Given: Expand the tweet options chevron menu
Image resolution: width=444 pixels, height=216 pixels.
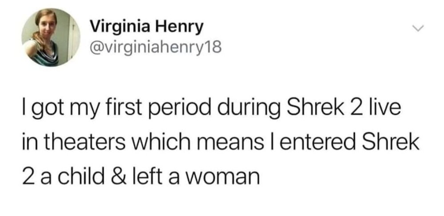Looking at the screenshot, I should click(417, 27).
